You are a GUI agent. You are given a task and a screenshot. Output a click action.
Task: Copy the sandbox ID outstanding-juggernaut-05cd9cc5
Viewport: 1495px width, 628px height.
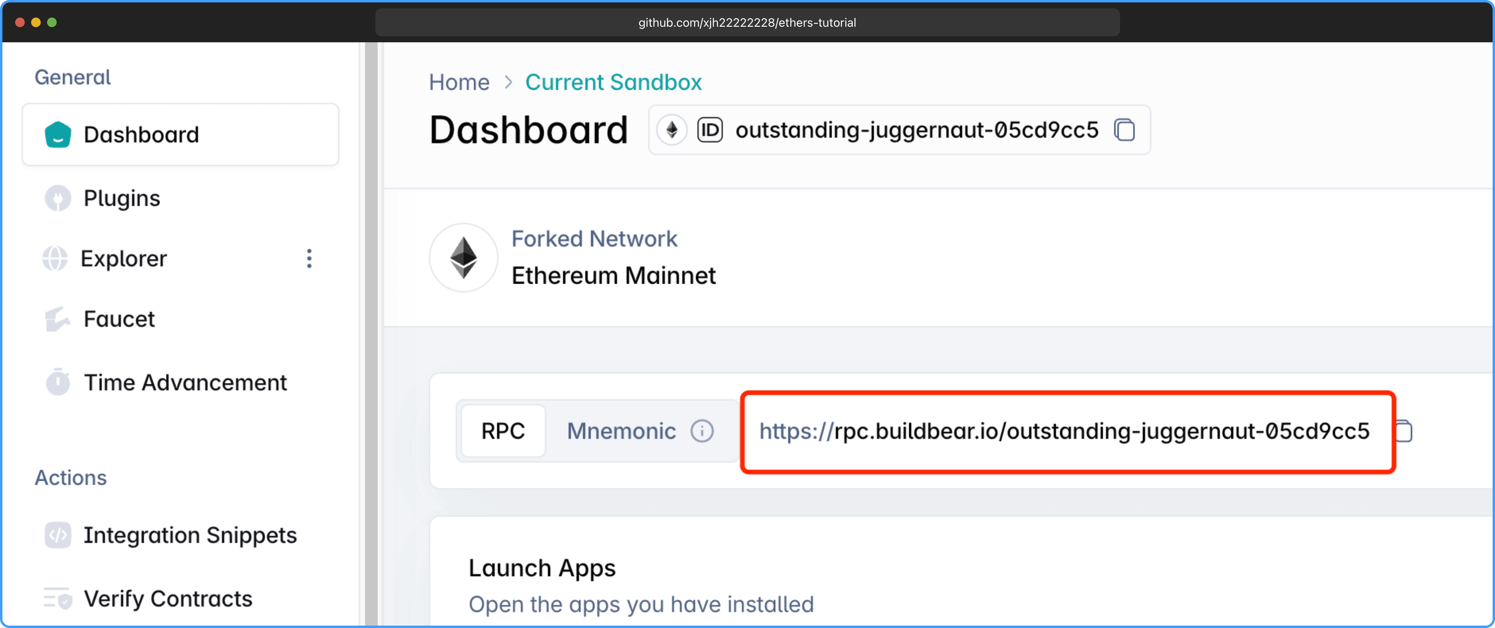click(1125, 130)
